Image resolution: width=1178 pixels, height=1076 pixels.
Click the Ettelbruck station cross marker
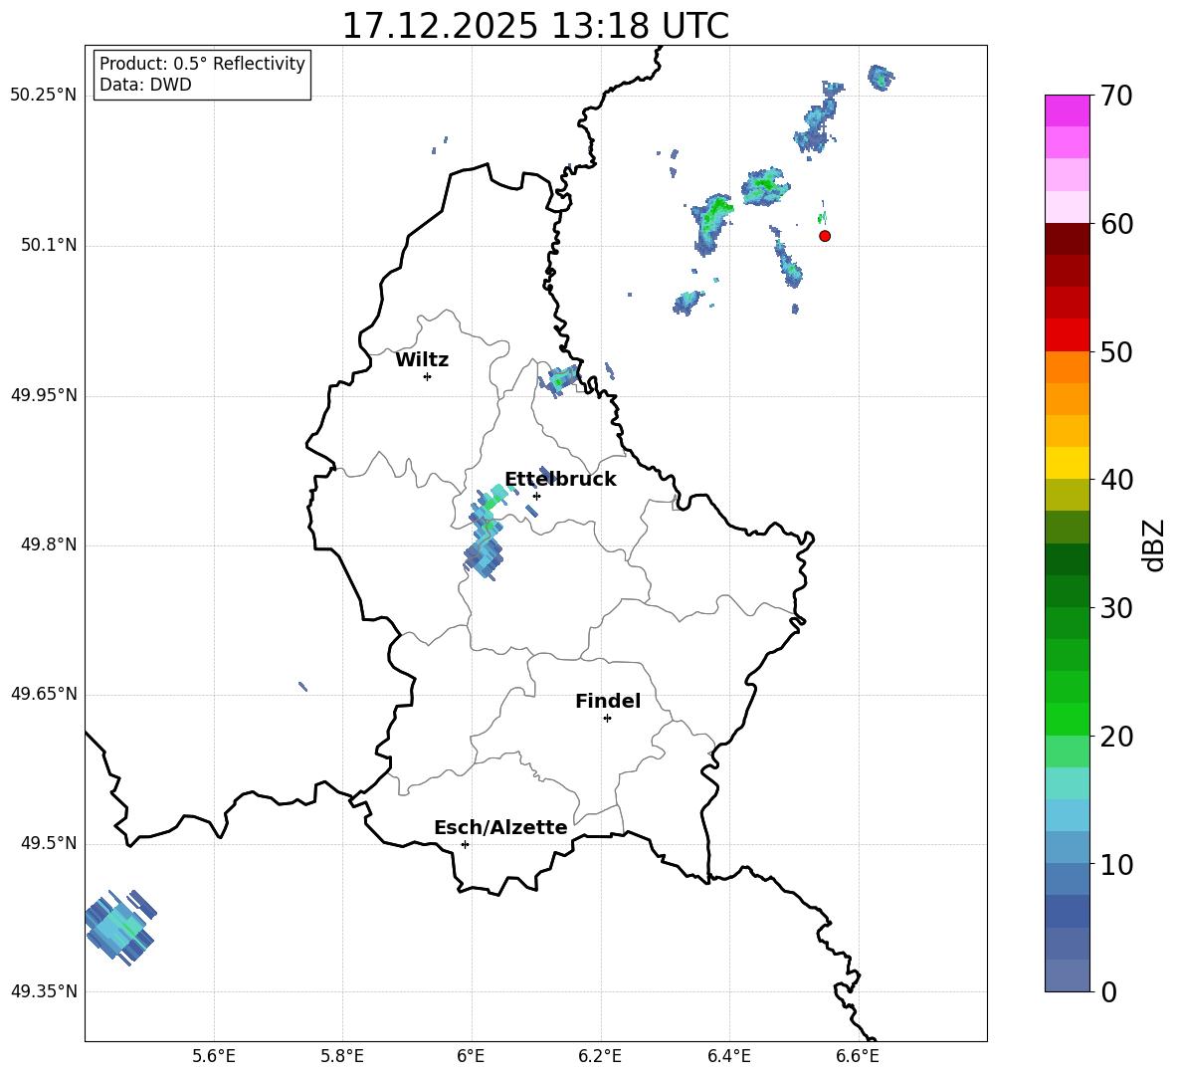pyautogui.click(x=536, y=496)
